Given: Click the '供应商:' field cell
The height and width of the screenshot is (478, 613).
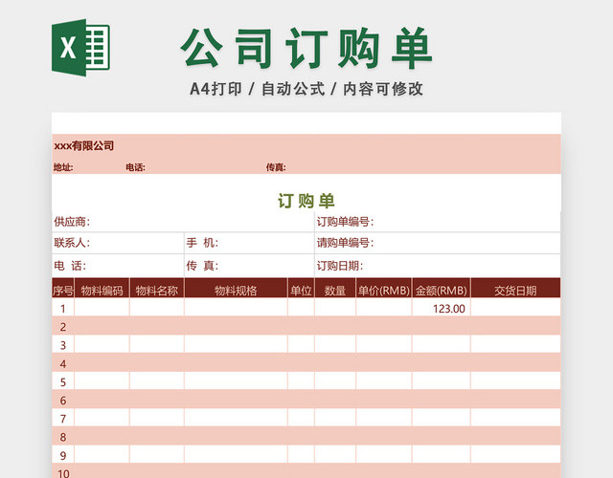Looking at the screenshot, I should pos(183,222).
